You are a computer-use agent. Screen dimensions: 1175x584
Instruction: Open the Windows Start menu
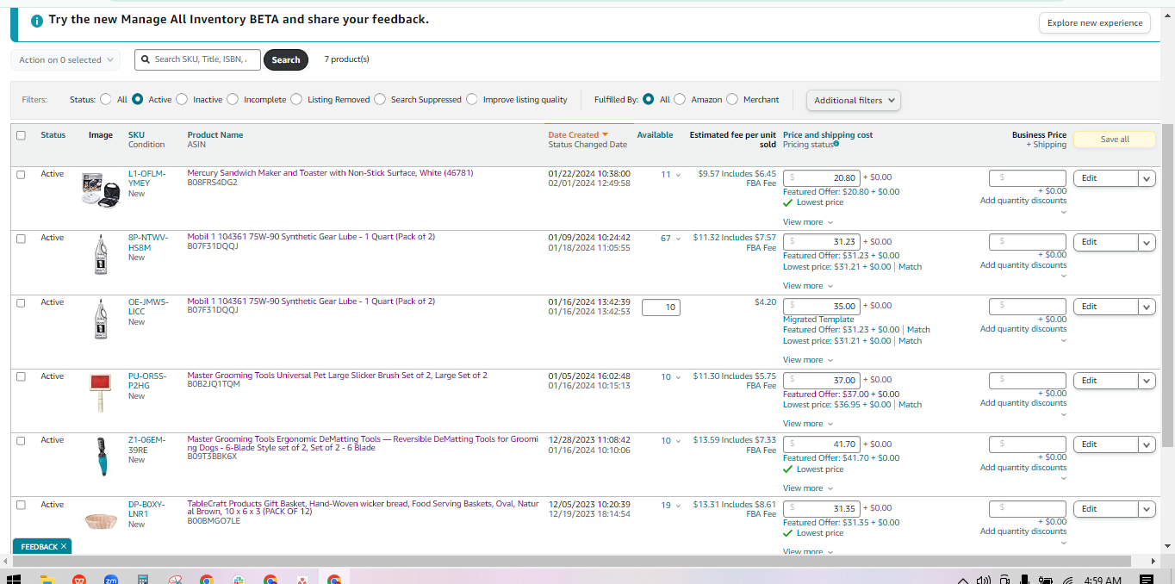(13, 579)
